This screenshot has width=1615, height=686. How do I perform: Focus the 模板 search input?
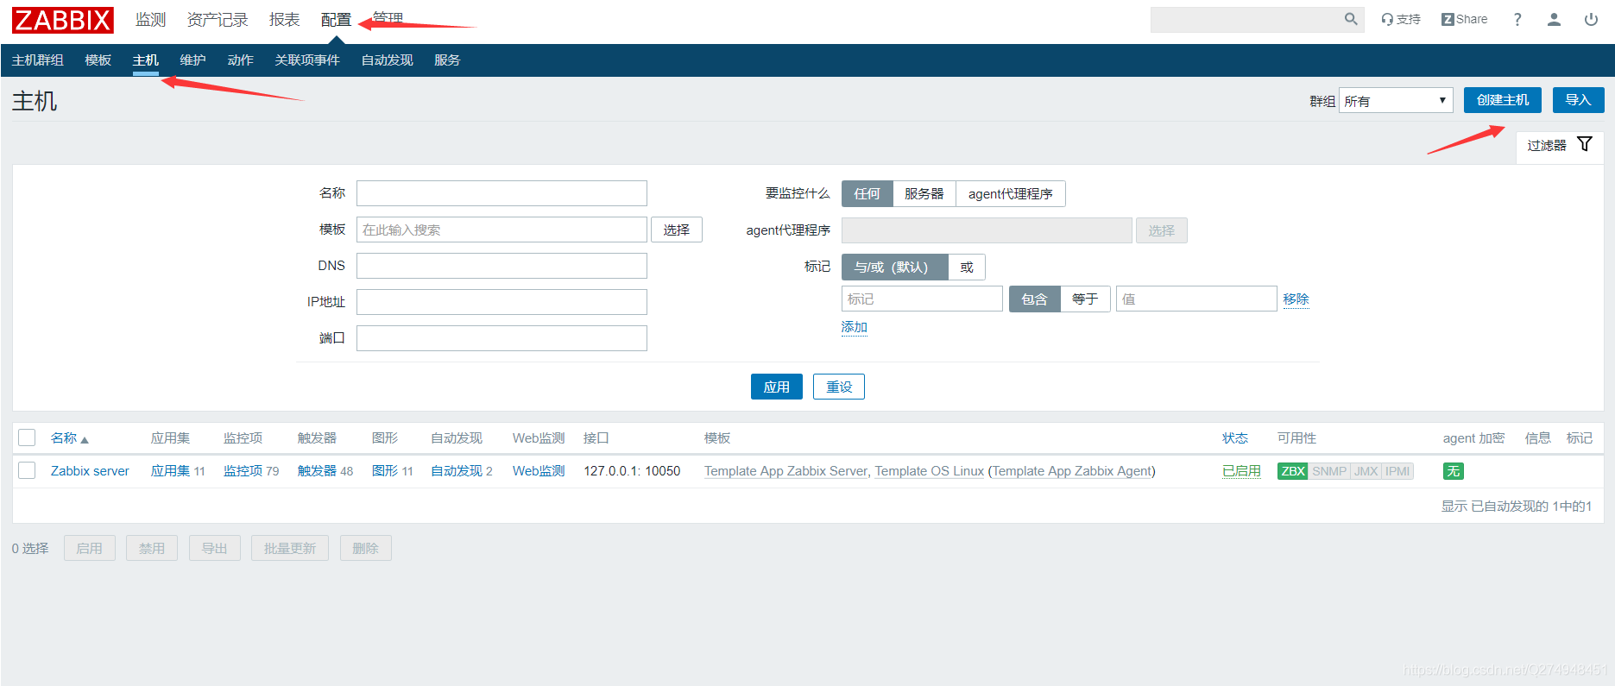pos(502,230)
